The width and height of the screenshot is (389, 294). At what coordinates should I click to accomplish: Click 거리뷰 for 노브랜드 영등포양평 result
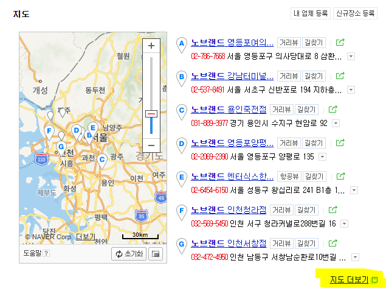click(289, 143)
